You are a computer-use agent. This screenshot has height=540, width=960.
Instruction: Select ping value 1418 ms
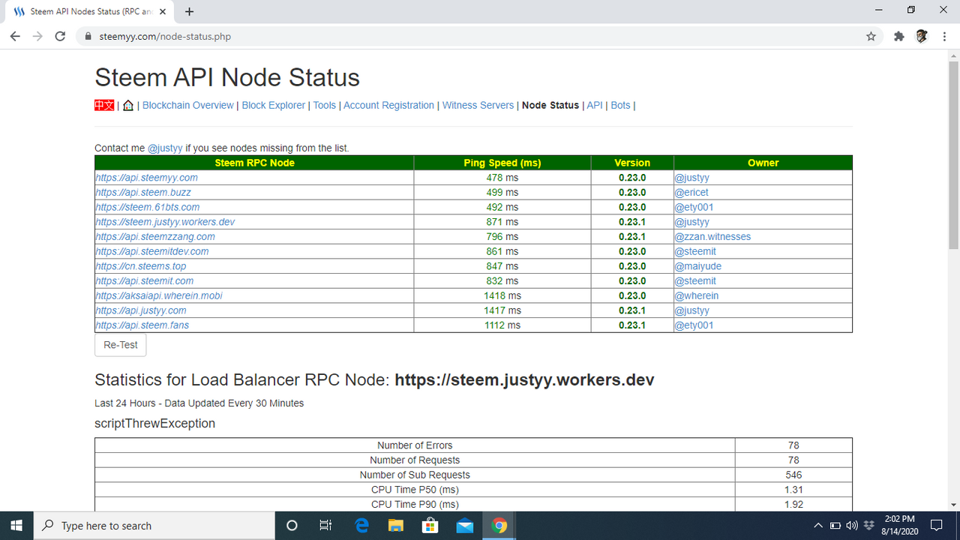click(x=502, y=295)
